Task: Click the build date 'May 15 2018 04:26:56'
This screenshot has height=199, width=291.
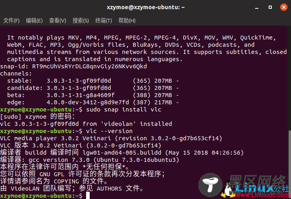Action: [x=204, y=153]
